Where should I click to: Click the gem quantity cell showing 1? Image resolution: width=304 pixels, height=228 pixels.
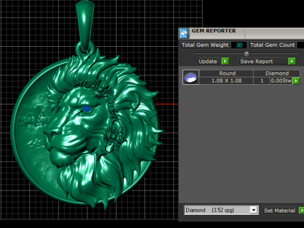tap(262, 80)
